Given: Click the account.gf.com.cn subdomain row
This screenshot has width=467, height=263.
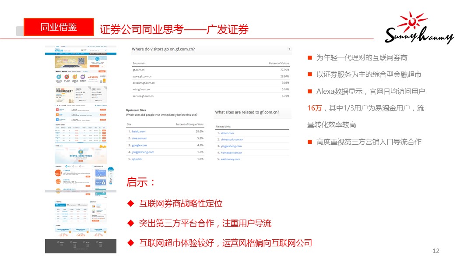Looking at the screenshot, I should [211, 83].
